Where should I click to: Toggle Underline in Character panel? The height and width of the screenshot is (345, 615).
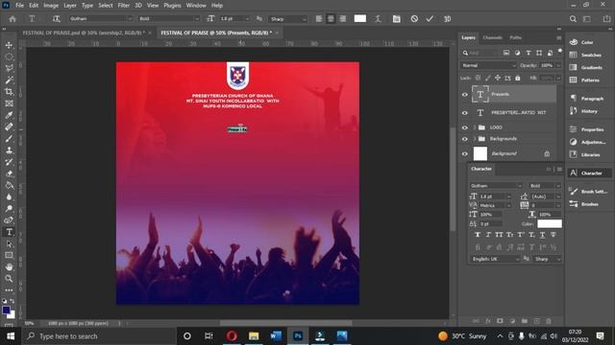pyautogui.click(x=542, y=235)
